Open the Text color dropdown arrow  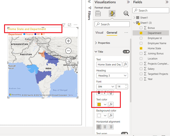[105, 104]
